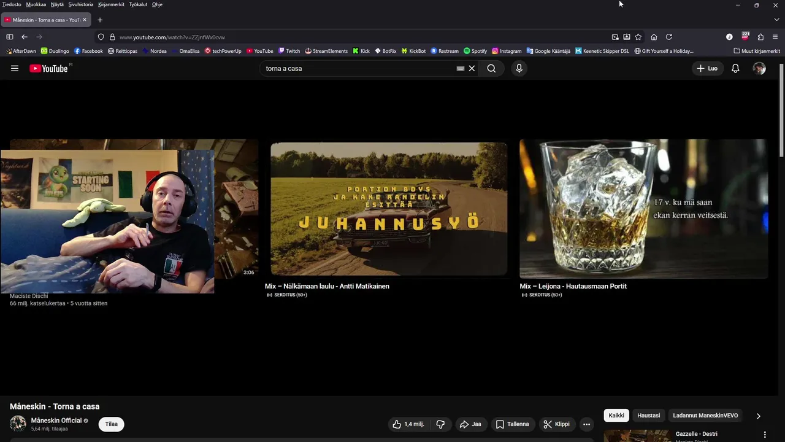785x442 pixels.
Task: Open the Firefox application menu
Action: 775,37
